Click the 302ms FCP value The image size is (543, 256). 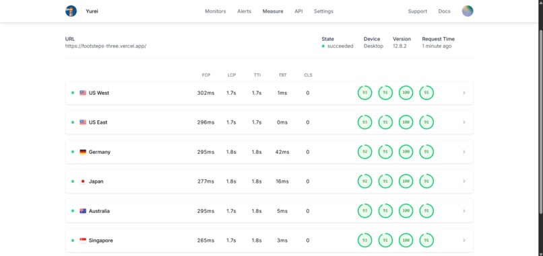point(206,93)
